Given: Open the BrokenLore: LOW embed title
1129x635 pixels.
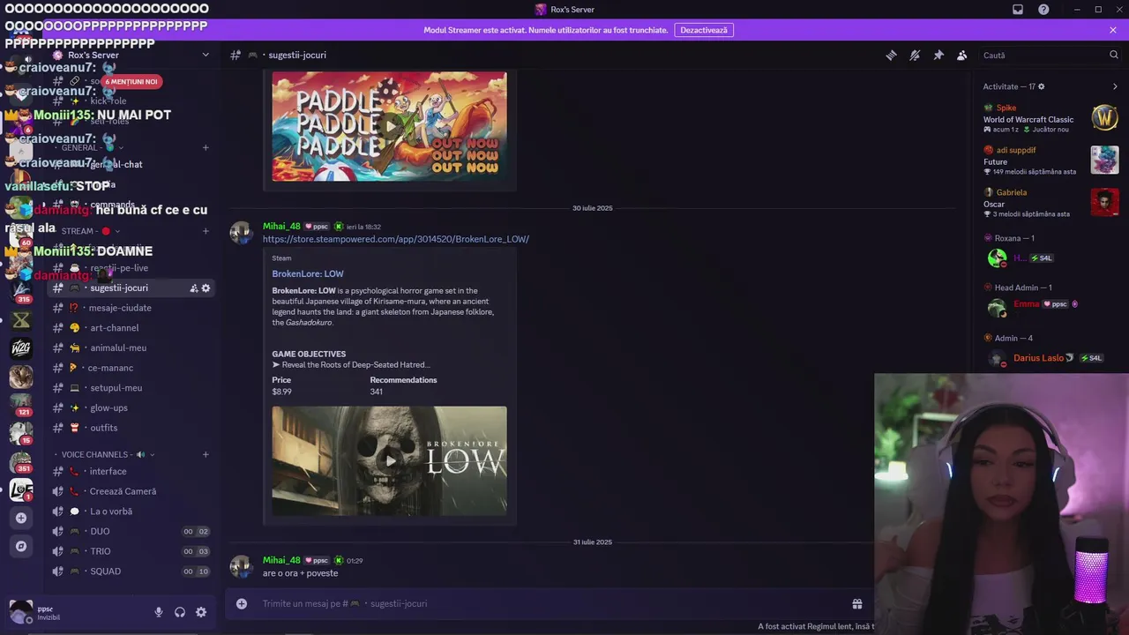Looking at the screenshot, I should (x=308, y=273).
